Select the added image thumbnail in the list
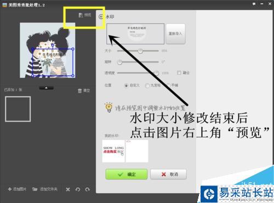 coord(18,109)
